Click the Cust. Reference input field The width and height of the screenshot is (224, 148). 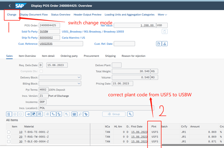click(x=61, y=44)
